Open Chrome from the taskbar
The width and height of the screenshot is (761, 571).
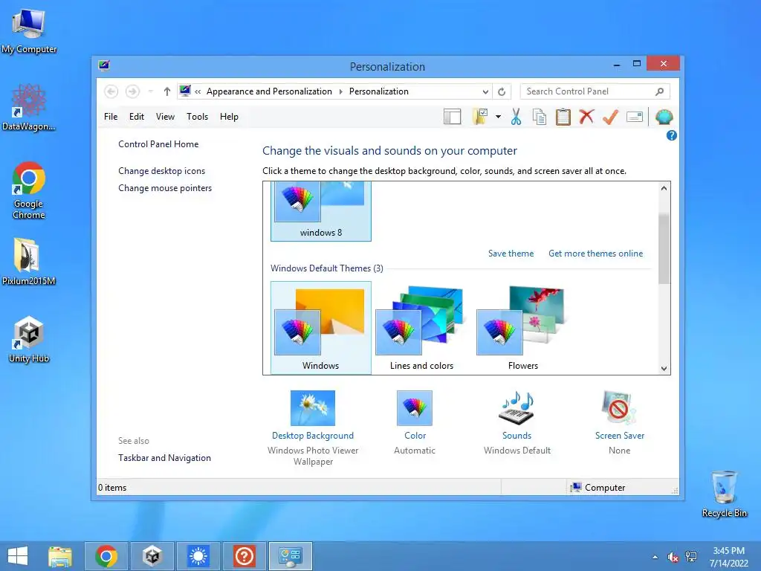click(106, 556)
